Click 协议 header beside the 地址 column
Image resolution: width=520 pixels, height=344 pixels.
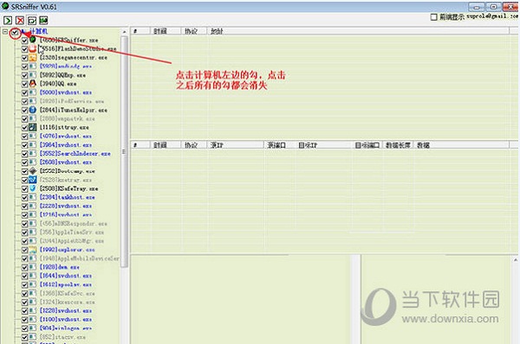[194, 31]
